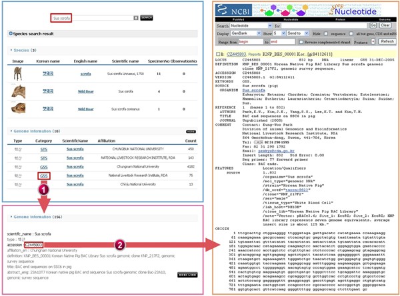The height and width of the screenshot is (296, 400).
Task: Click the black SEARCH button
Action: pos(147,17)
